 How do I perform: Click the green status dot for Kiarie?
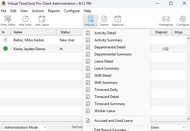point(5,49)
